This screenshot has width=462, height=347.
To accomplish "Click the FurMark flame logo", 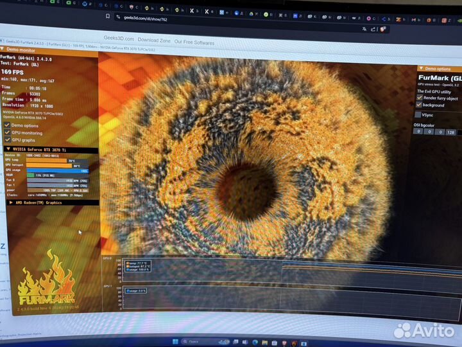I will (x=45, y=283).
